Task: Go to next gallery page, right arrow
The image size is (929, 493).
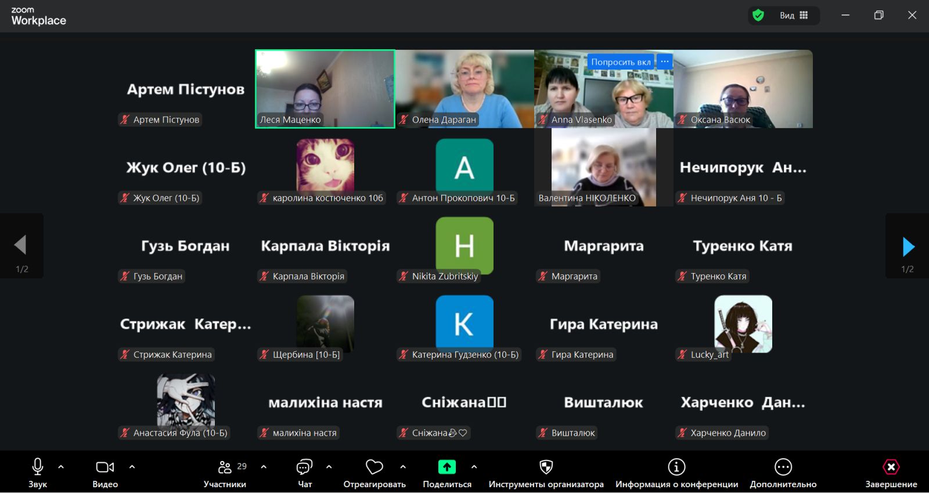Action: (908, 246)
